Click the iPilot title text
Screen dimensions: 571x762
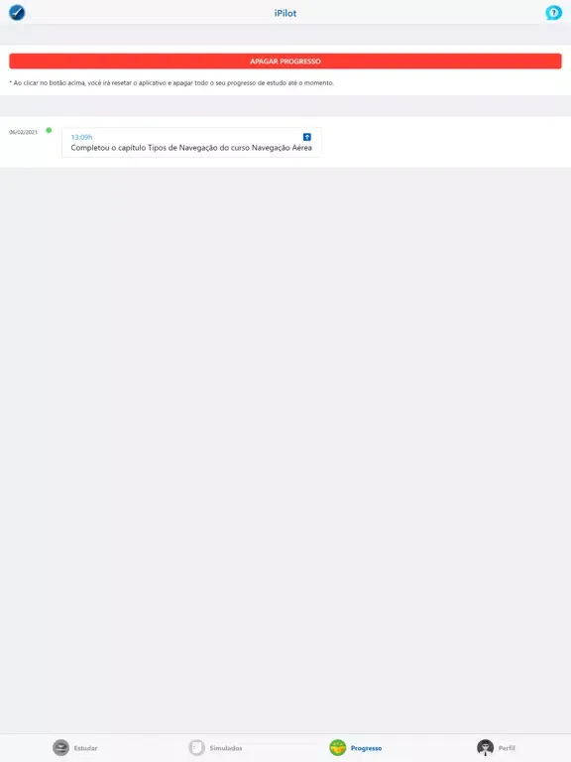click(x=285, y=13)
